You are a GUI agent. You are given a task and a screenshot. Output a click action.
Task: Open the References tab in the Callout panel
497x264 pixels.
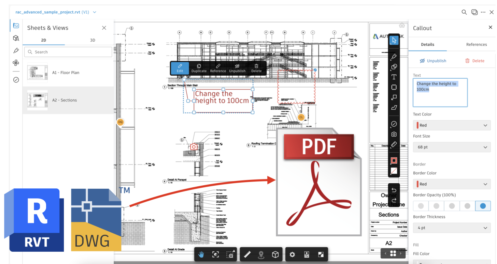(x=477, y=44)
